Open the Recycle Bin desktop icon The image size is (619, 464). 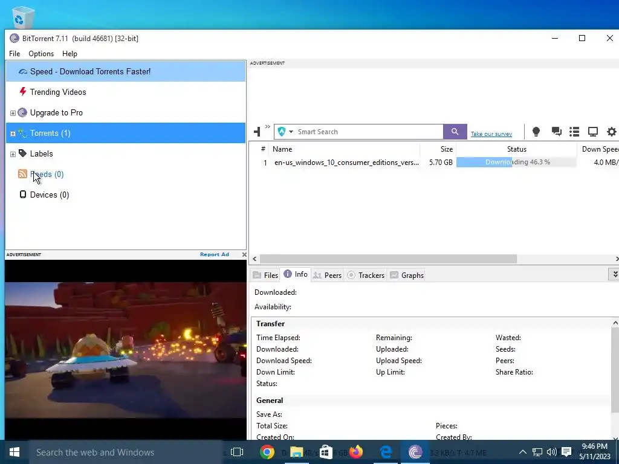(x=23, y=16)
